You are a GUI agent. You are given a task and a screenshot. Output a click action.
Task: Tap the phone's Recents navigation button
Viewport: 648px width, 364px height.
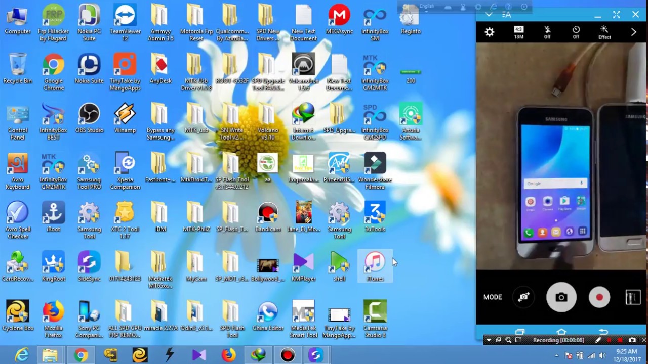click(520, 332)
